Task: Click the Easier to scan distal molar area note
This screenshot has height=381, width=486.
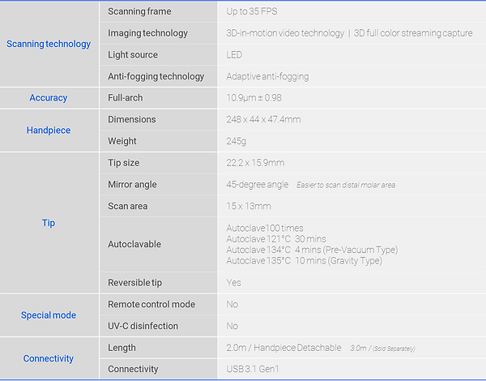Action: (346, 185)
